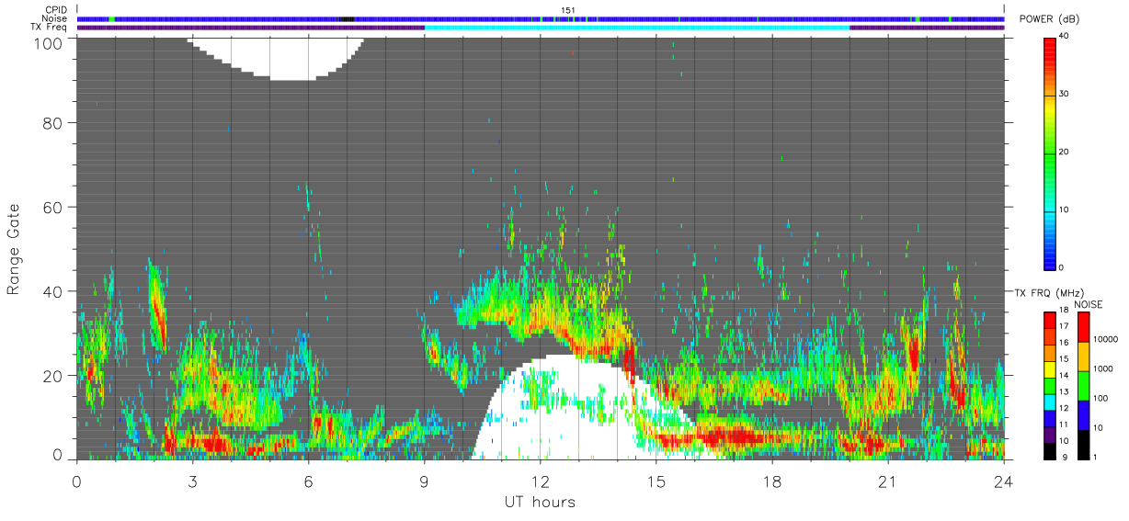
Task: Click the NOISE color legend bar
Action: coord(1084,386)
